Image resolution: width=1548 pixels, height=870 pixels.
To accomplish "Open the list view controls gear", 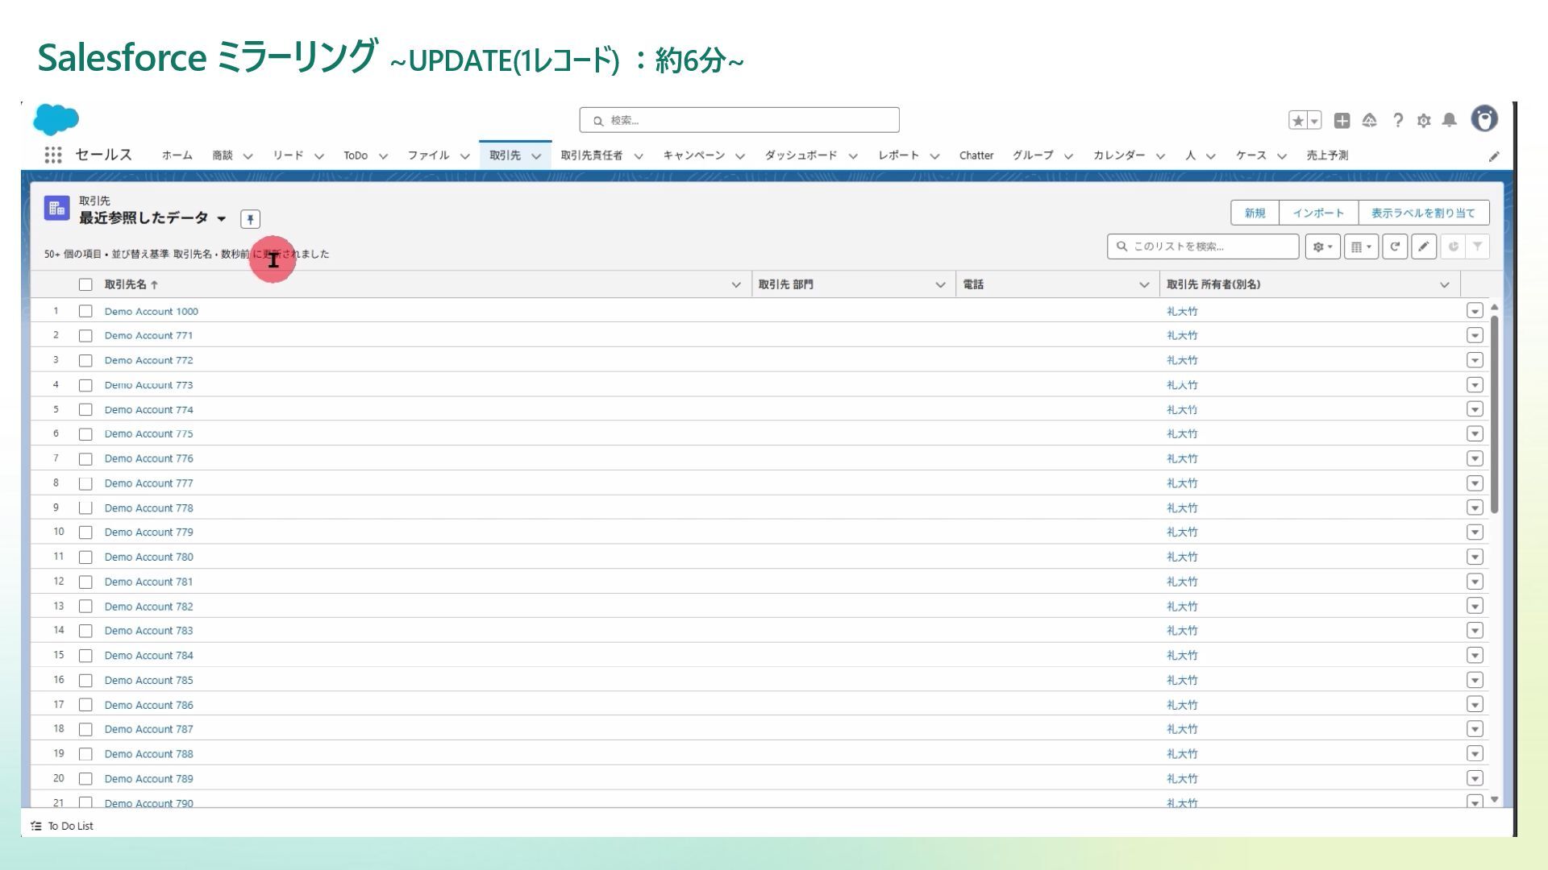I will (x=1322, y=246).
